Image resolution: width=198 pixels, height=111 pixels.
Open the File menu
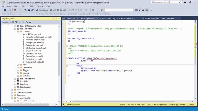(3, 6)
